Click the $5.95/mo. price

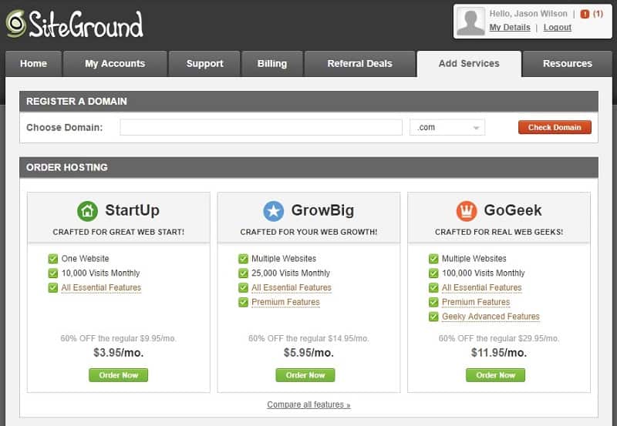(x=308, y=353)
